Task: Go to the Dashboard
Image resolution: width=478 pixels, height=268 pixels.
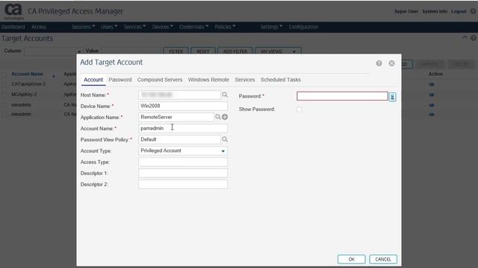Action: 13,27
